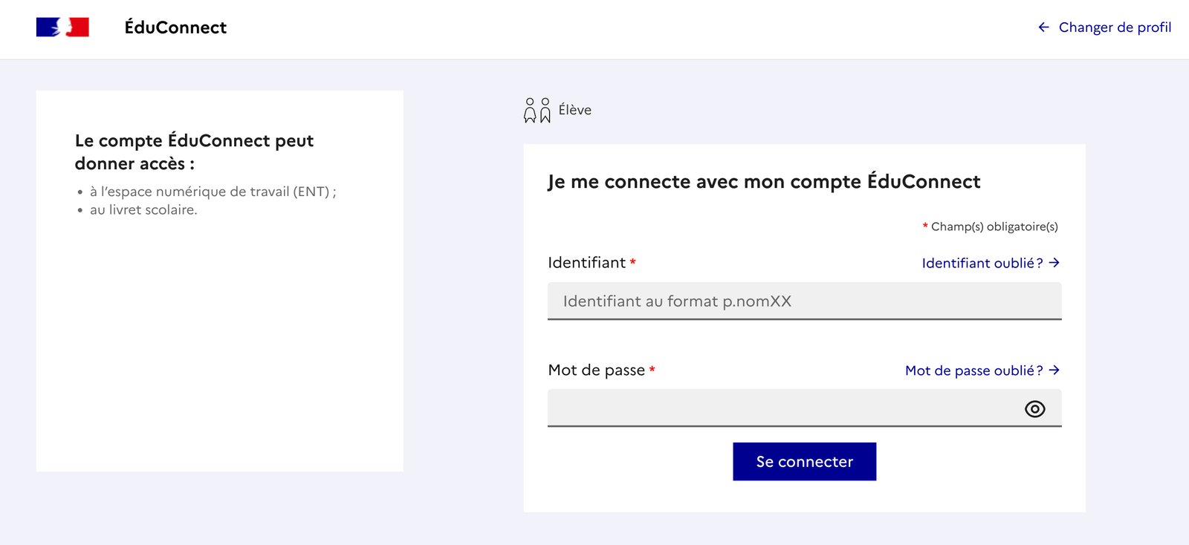Click the Identifiant au format p.nomXX placeholder
The image size is (1189, 545).
click(678, 301)
